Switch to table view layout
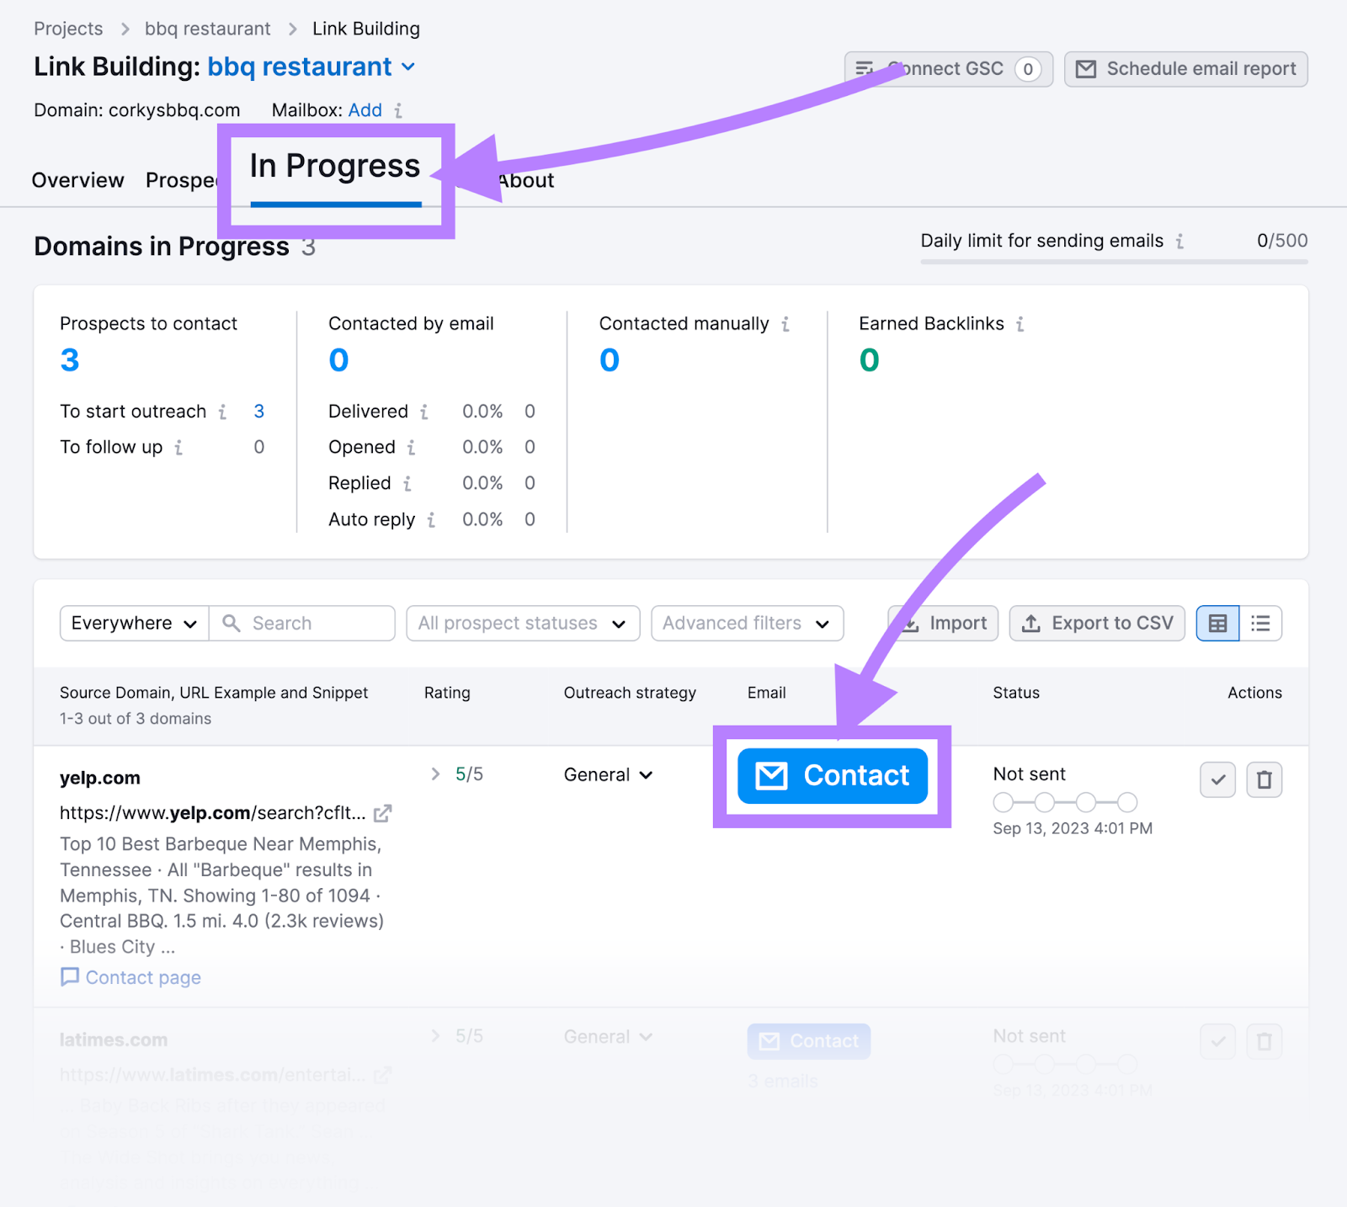This screenshot has width=1347, height=1207. click(1217, 623)
